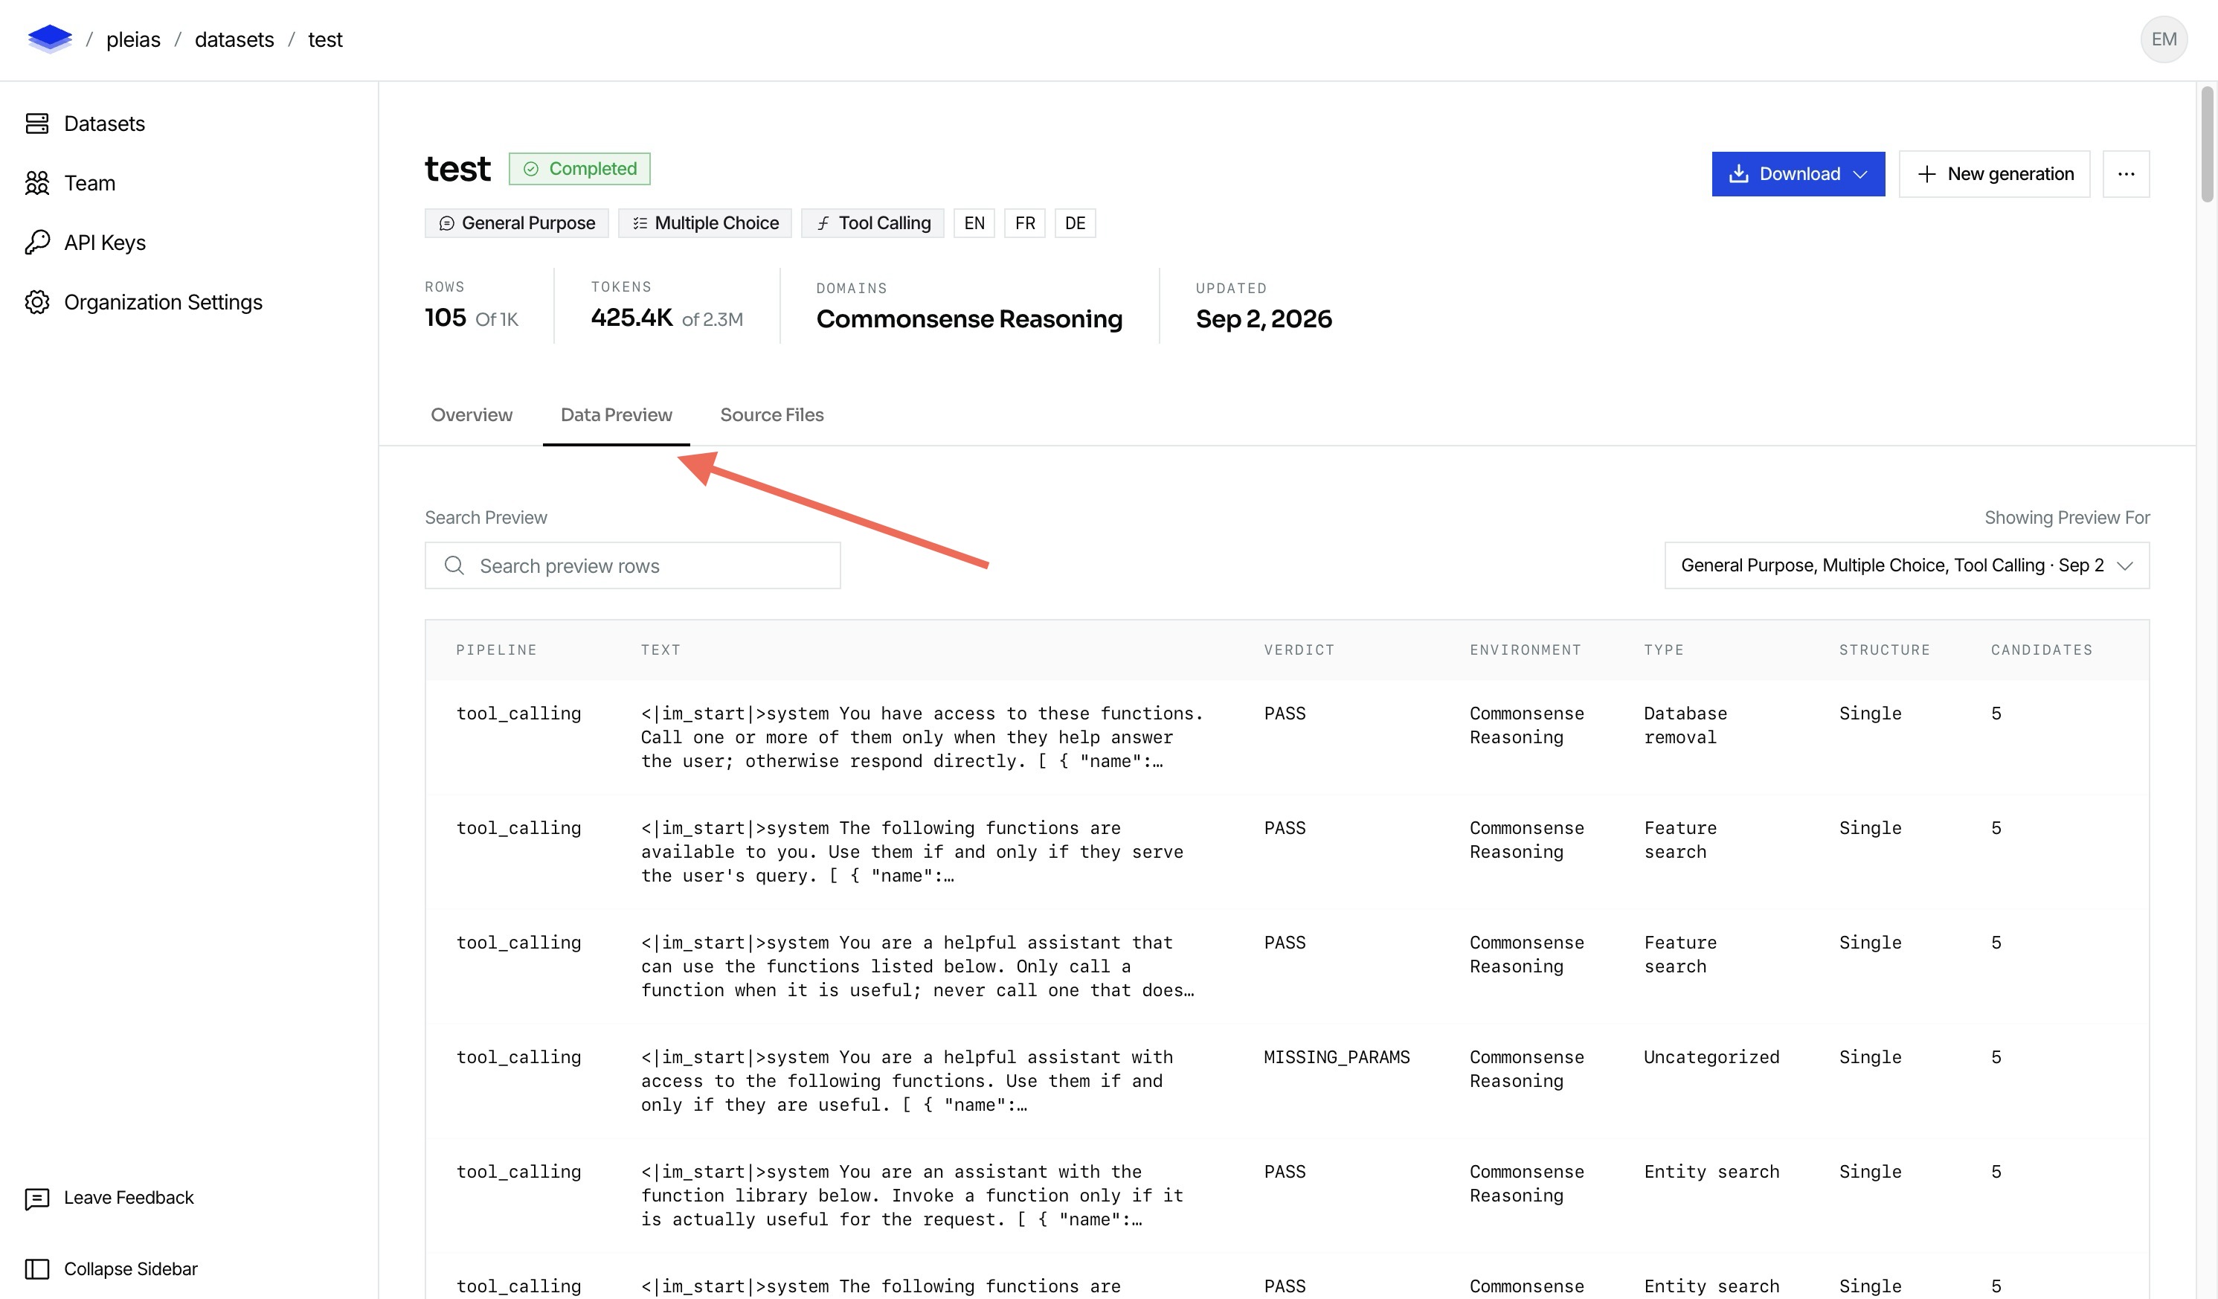Click the Completed status badge
This screenshot has width=2218, height=1299.
(579, 168)
